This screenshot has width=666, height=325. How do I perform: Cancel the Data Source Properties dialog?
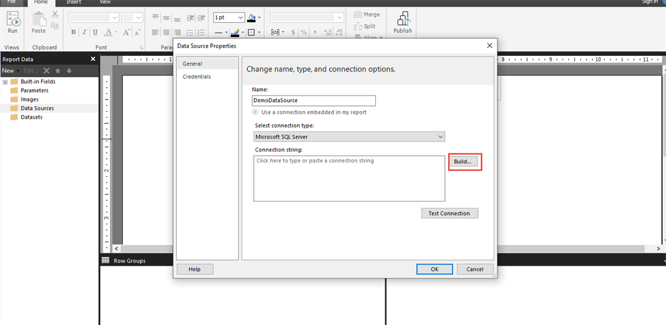[475, 269]
